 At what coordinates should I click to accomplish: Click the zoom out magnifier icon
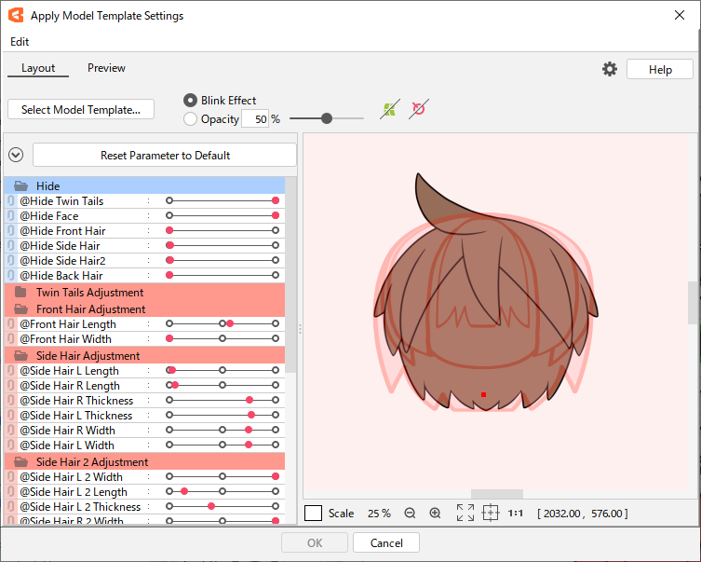click(411, 514)
